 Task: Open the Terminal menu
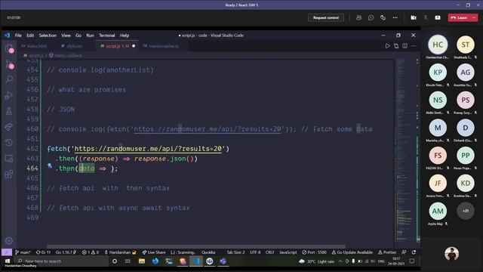click(x=107, y=36)
